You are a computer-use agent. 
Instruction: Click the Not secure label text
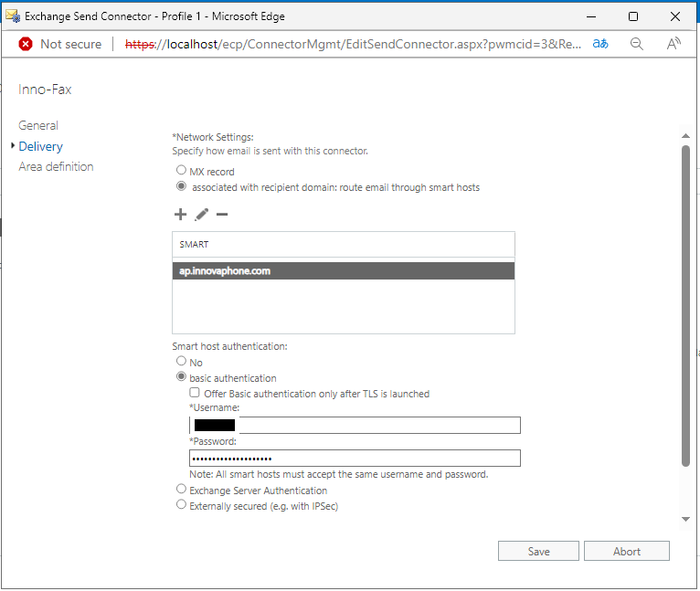point(71,44)
